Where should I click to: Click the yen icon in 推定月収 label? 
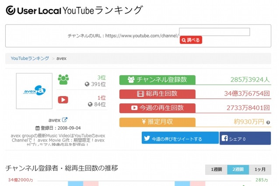[144, 122]
